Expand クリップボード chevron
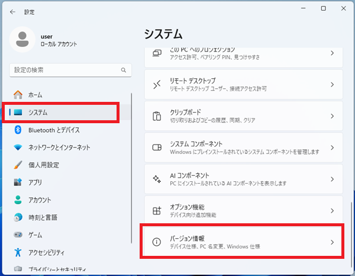 [332, 116]
